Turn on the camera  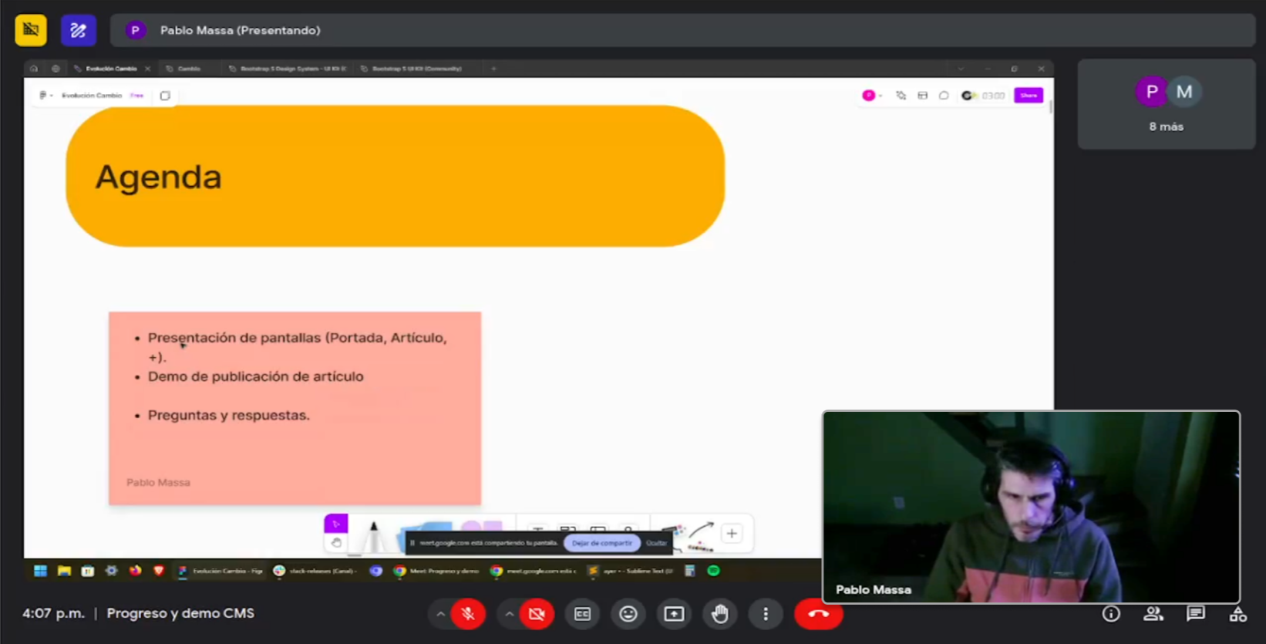click(x=537, y=614)
